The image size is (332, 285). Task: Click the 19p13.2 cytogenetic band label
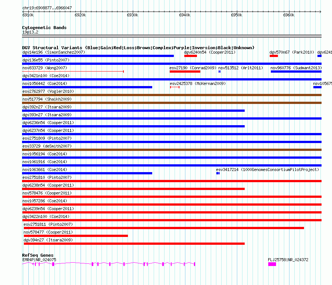30,32
